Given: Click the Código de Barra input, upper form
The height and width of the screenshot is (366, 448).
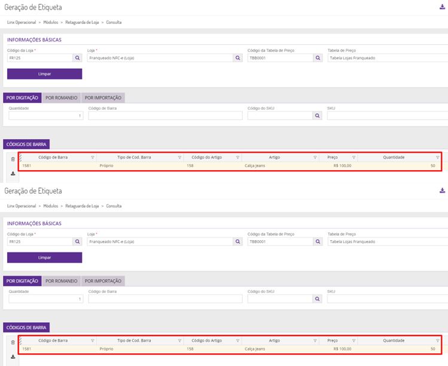Looking at the screenshot, I should (165, 116).
